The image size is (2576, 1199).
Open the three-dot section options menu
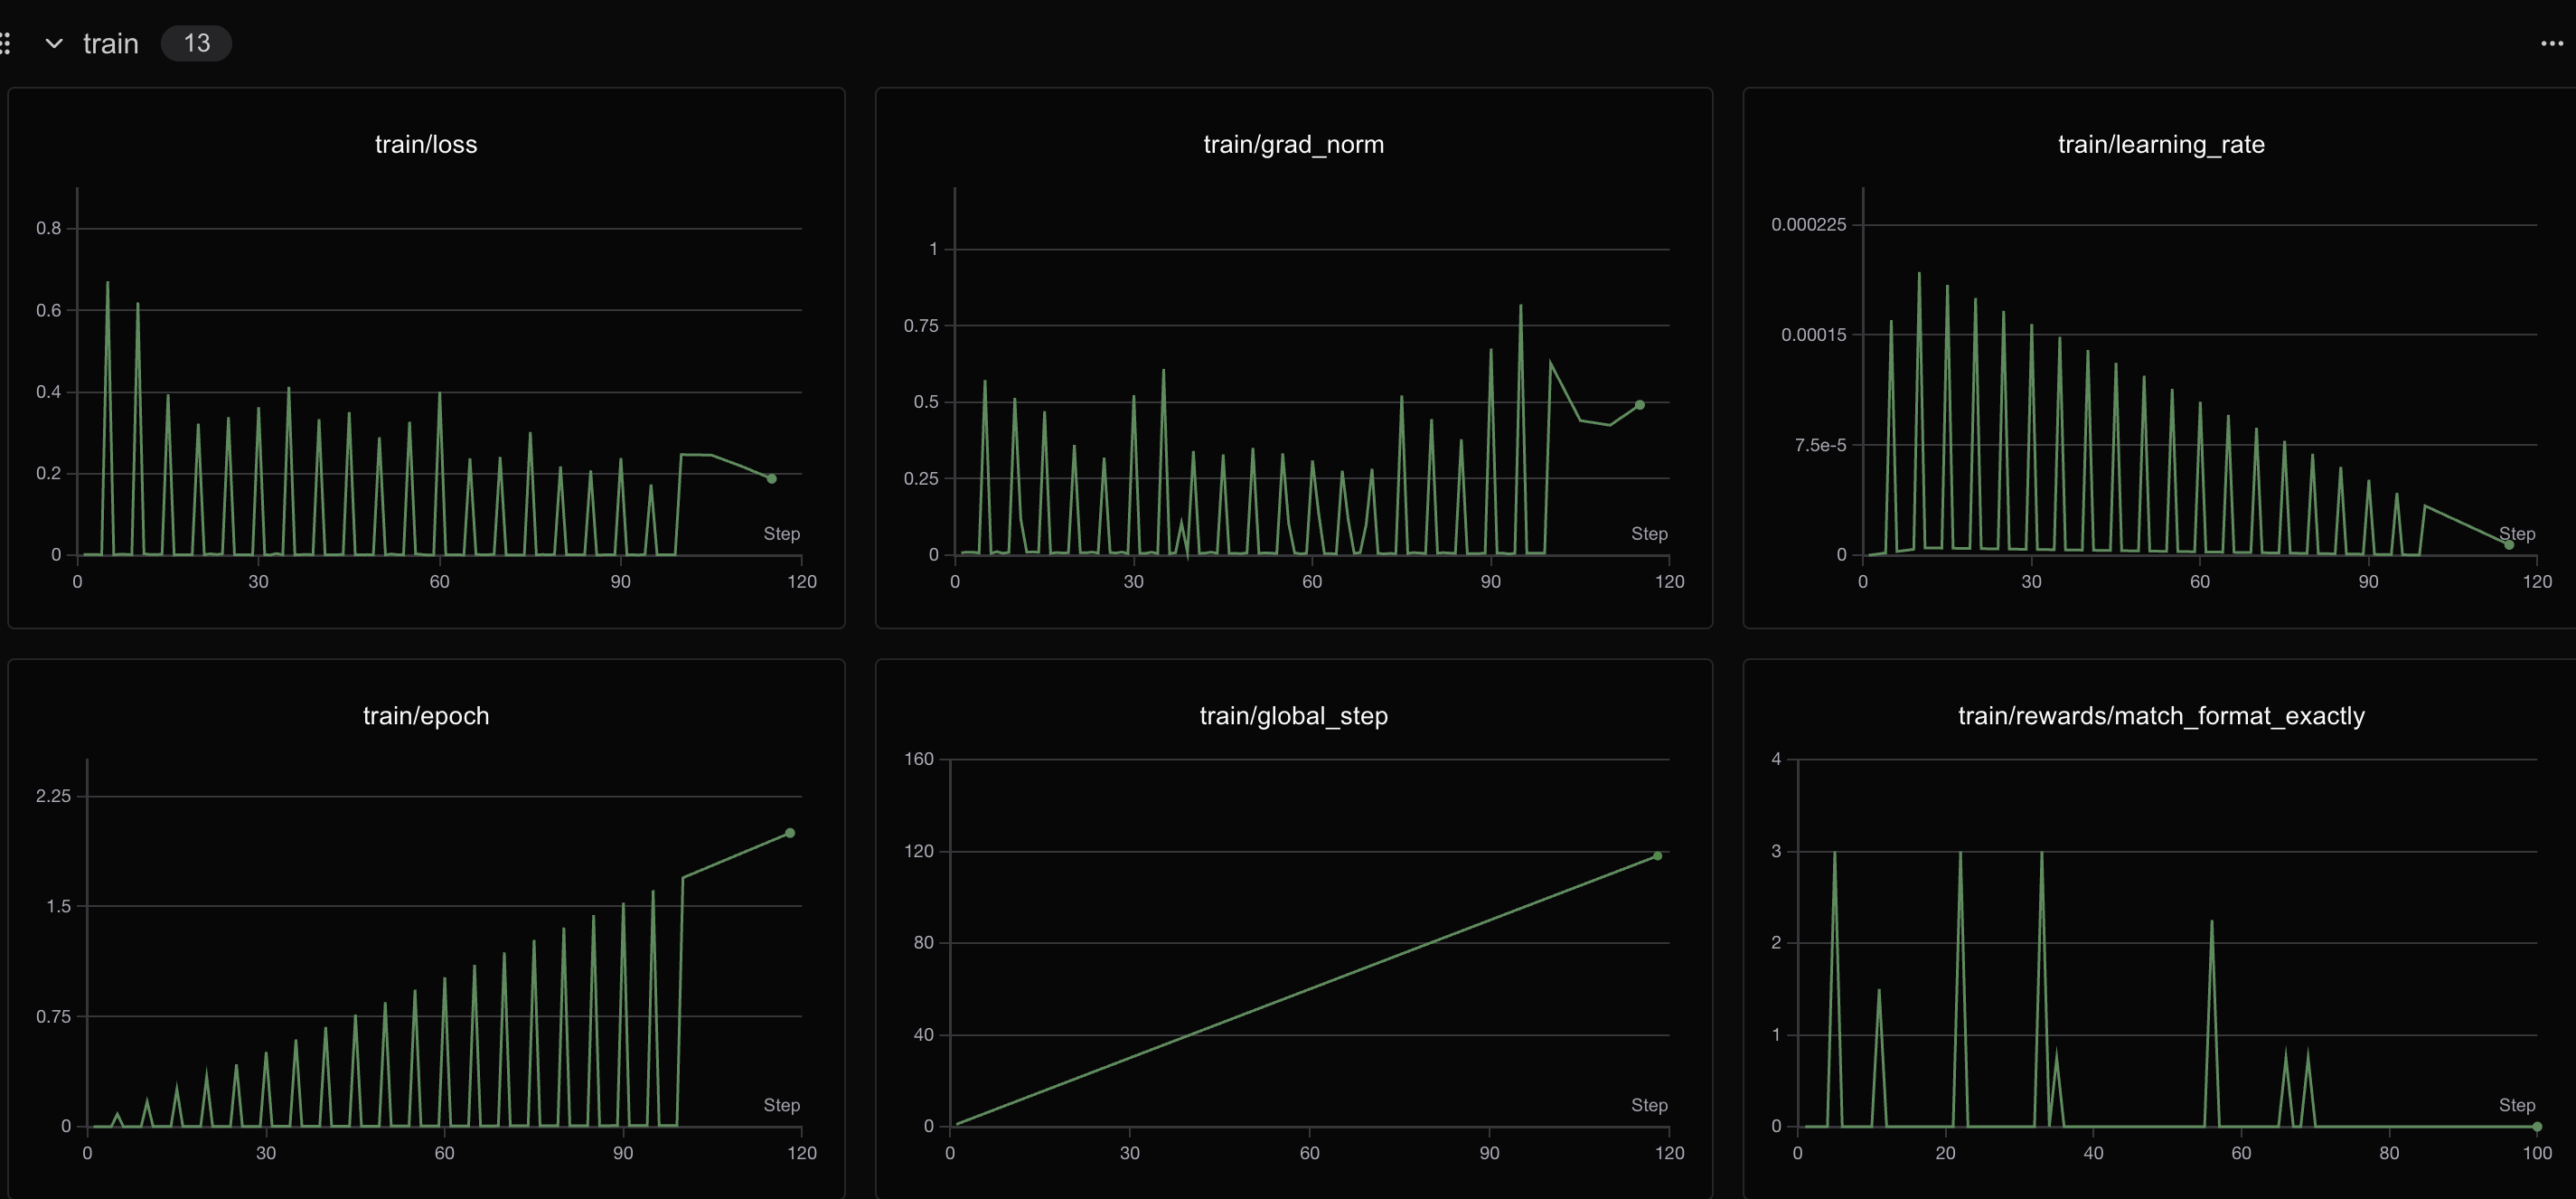click(2551, 43)
